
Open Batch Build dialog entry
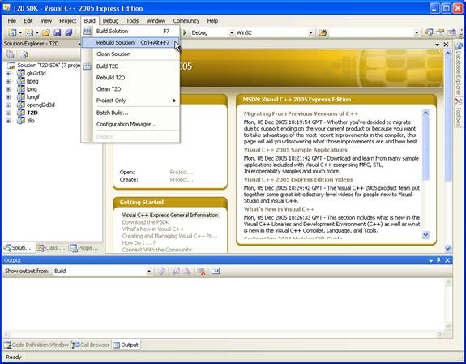pos(130,113)
